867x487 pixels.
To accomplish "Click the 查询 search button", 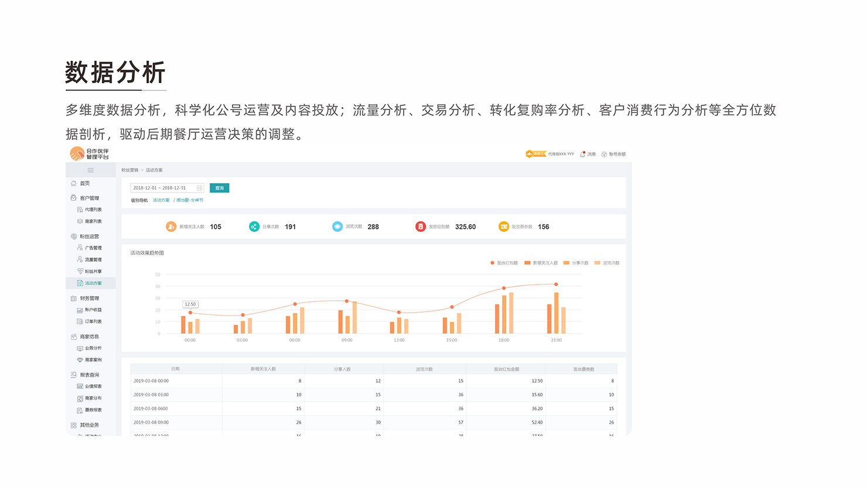I will [x=220, y=188].
